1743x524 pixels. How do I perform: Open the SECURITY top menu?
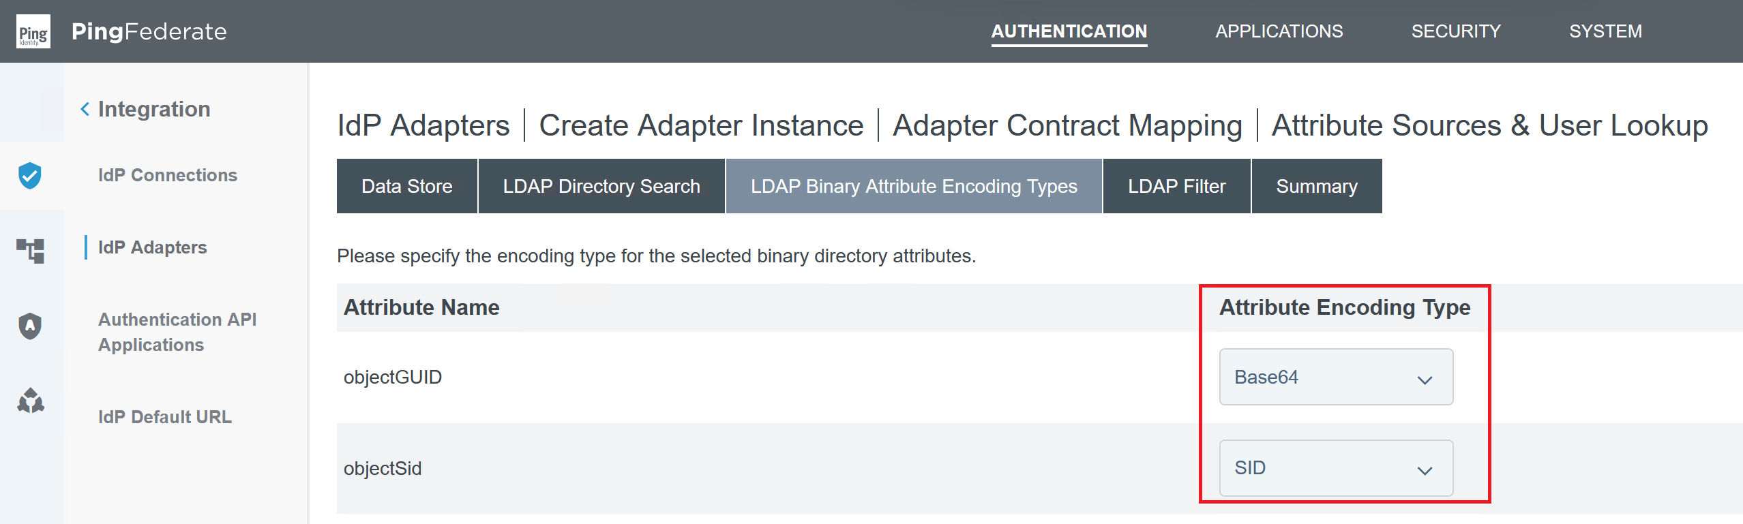pyautogui.click(x=1456, y=31)
